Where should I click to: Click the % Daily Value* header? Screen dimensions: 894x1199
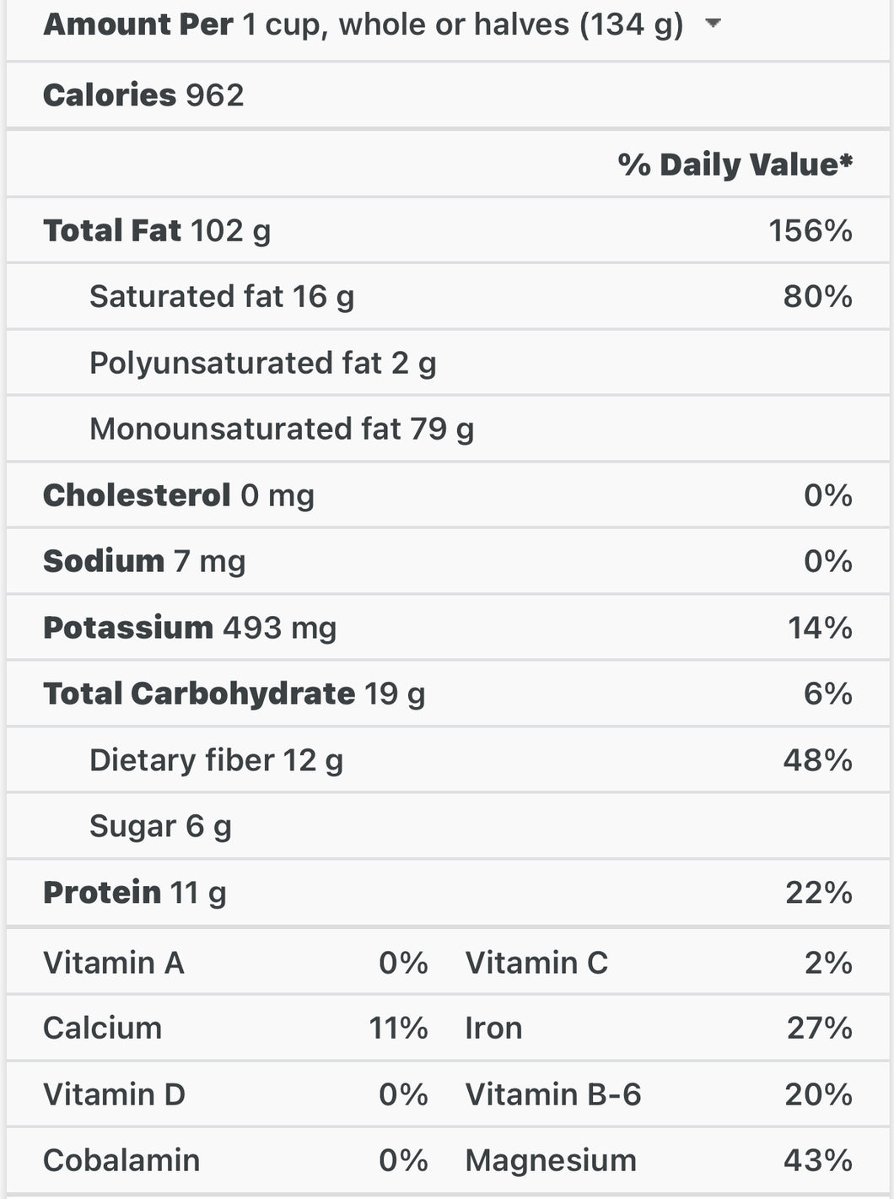point(735,164)
